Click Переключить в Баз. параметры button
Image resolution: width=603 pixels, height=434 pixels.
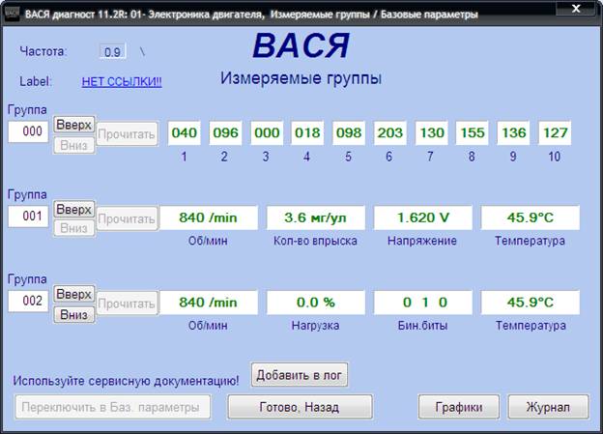tap(113, 407)
